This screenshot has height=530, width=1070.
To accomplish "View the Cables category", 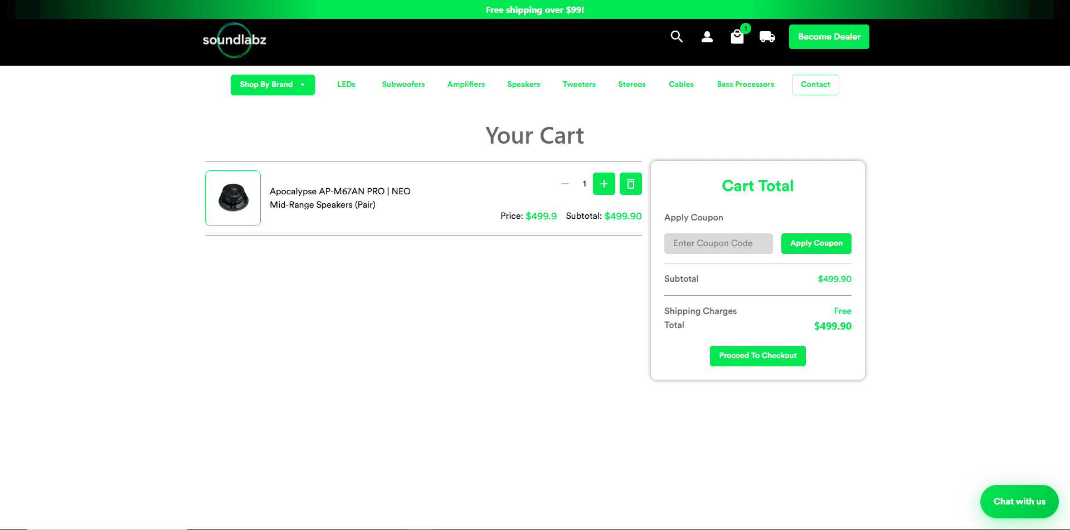I will pyautogui.click(x=681, y=85).
